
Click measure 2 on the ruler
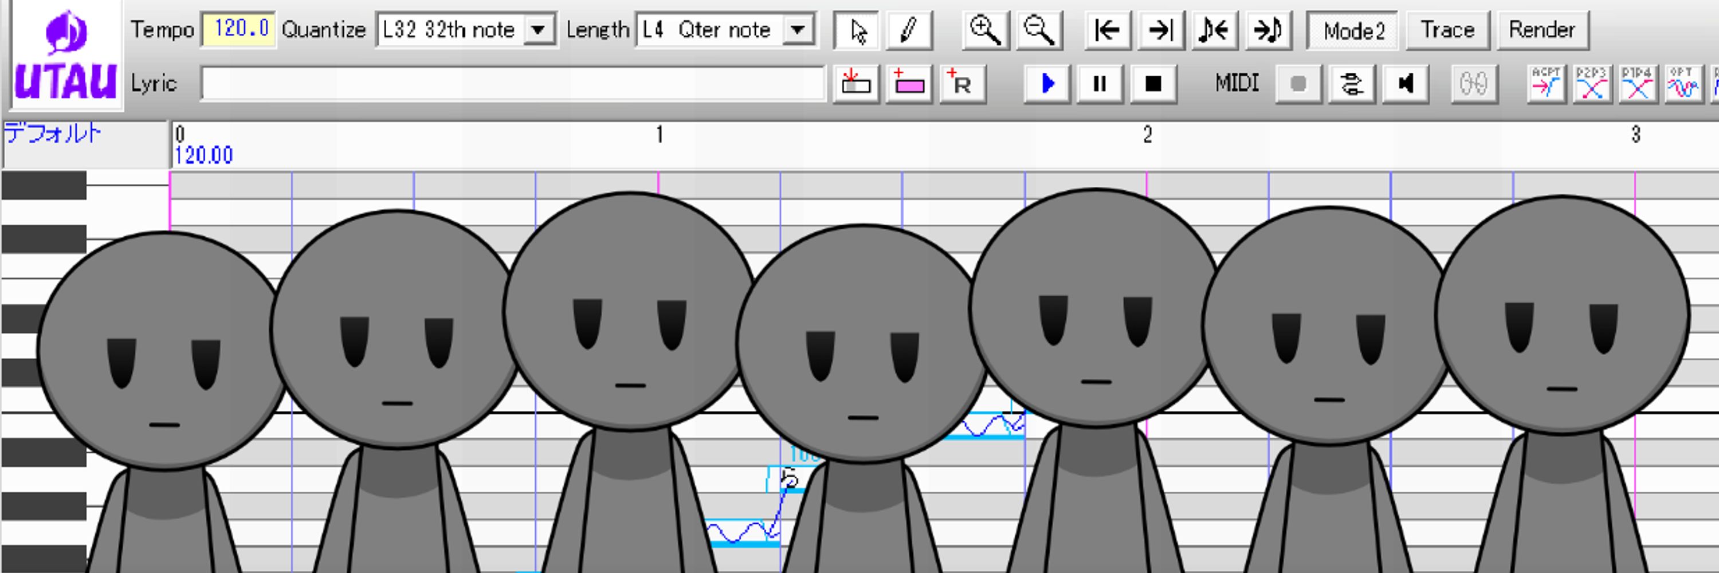click(x=1147, y=135)
